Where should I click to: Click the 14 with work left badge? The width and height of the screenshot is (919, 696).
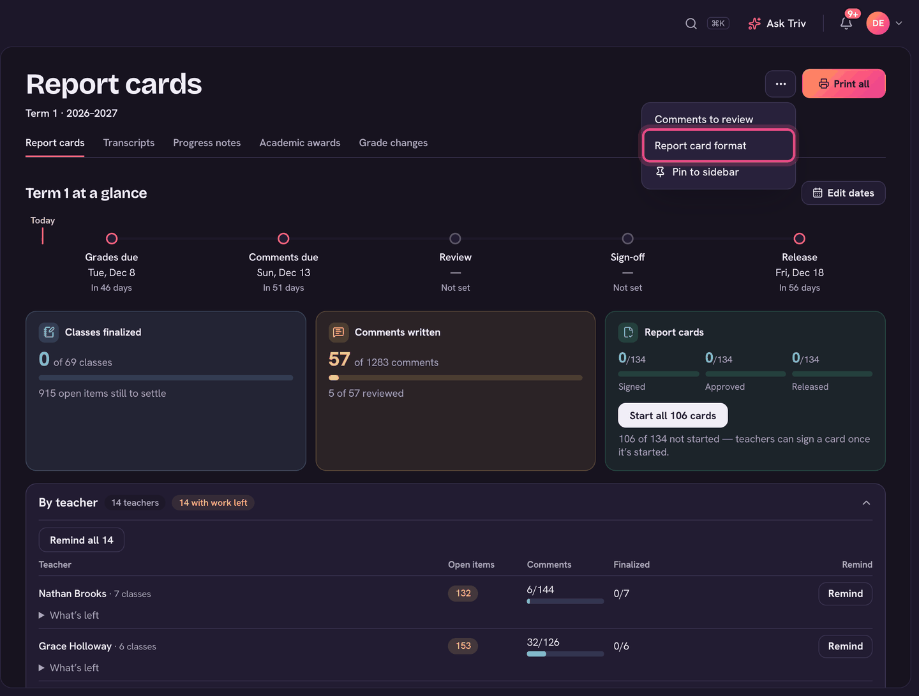pyautogui.click(x=213, y=503)
